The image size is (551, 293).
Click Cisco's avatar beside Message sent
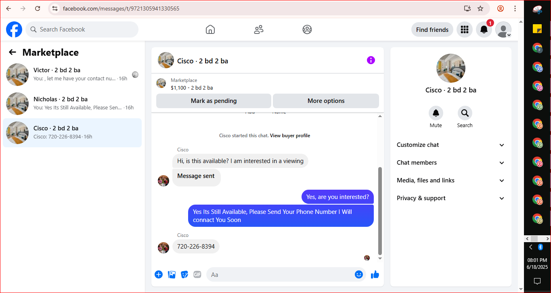(163, 181)
